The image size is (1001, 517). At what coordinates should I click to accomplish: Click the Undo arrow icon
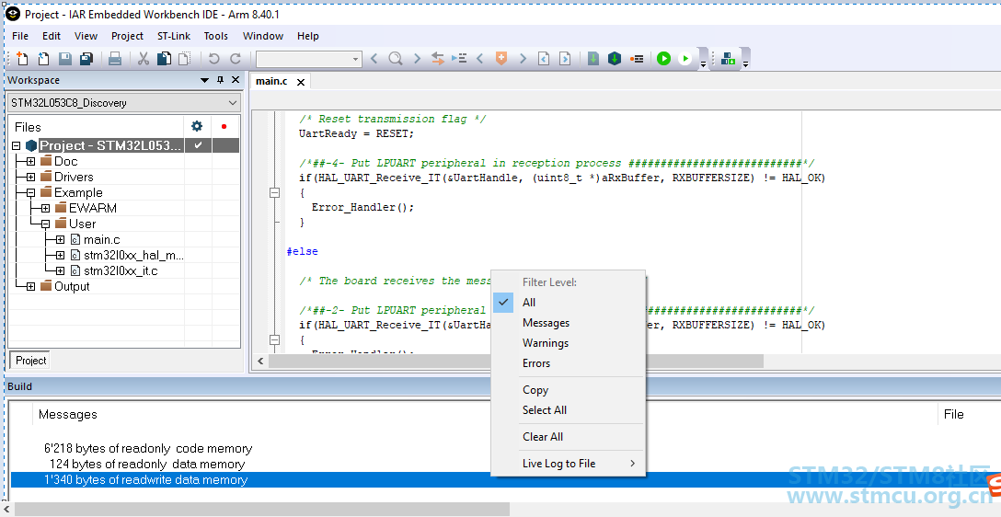[213, 59]
